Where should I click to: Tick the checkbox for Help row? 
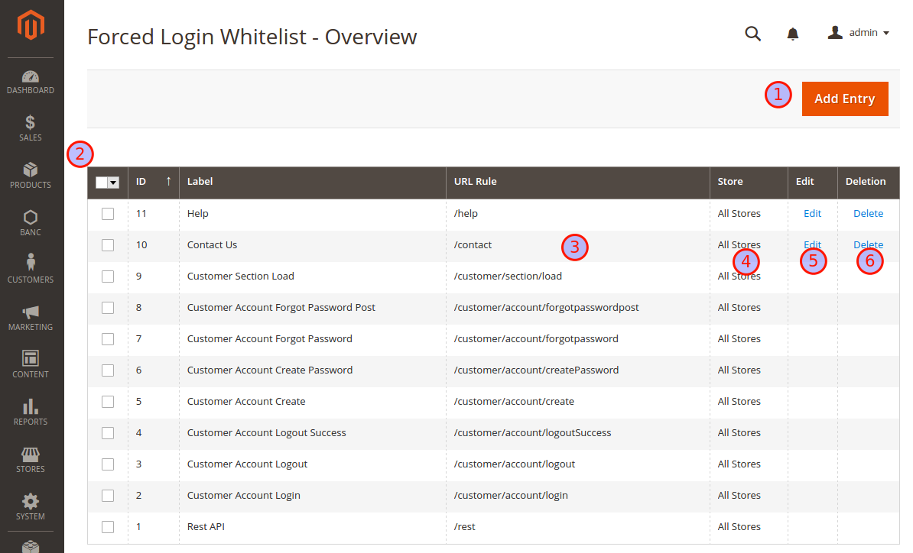[108, 214]
